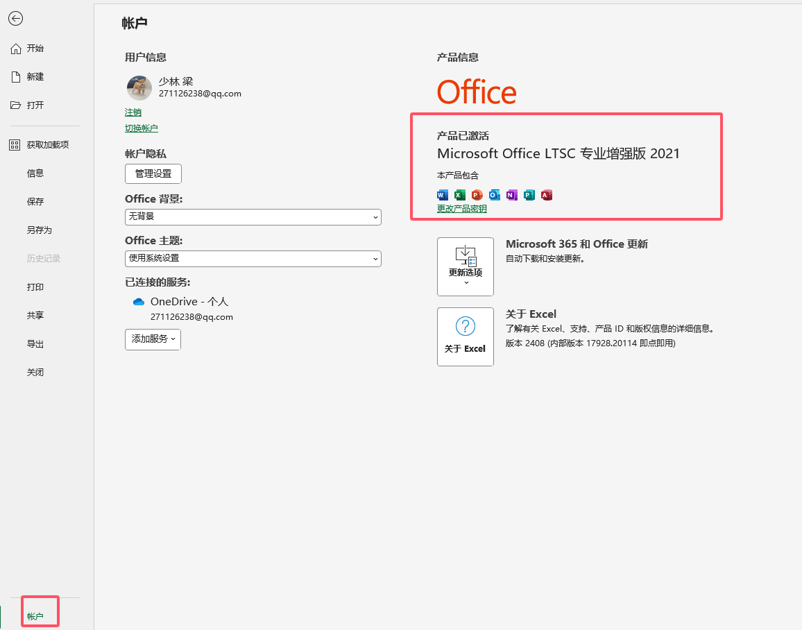Click the 更改产品密钥 link
The image size is (802, 630).
[x=462, y=209]
